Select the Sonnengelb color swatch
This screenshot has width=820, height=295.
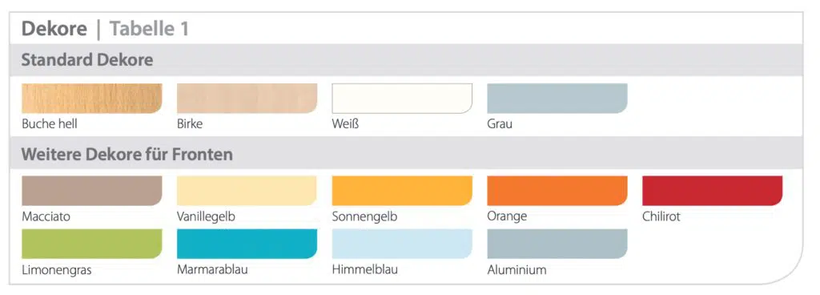[402, 191]
